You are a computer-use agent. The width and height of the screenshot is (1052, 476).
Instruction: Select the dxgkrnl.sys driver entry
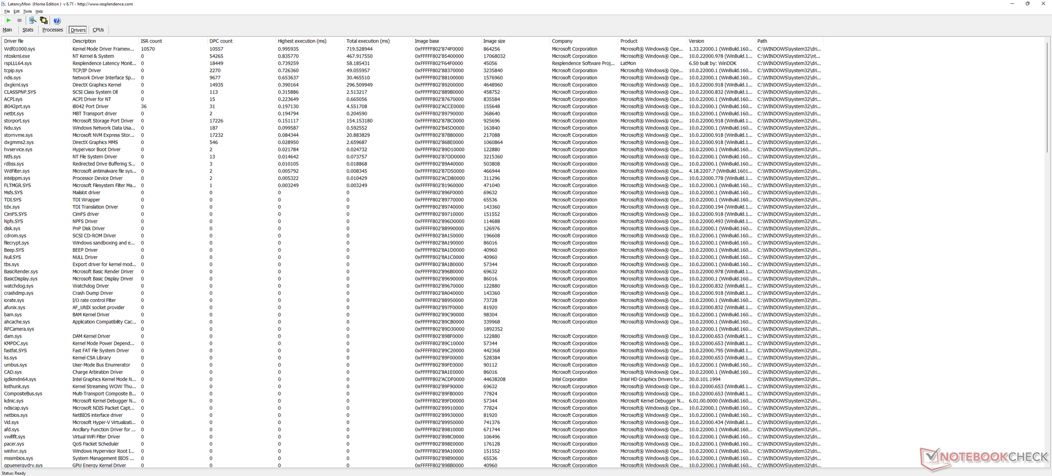coord(16,85)
